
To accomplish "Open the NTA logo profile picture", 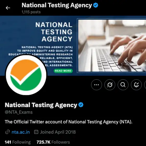I will click(x=26, y=75).
